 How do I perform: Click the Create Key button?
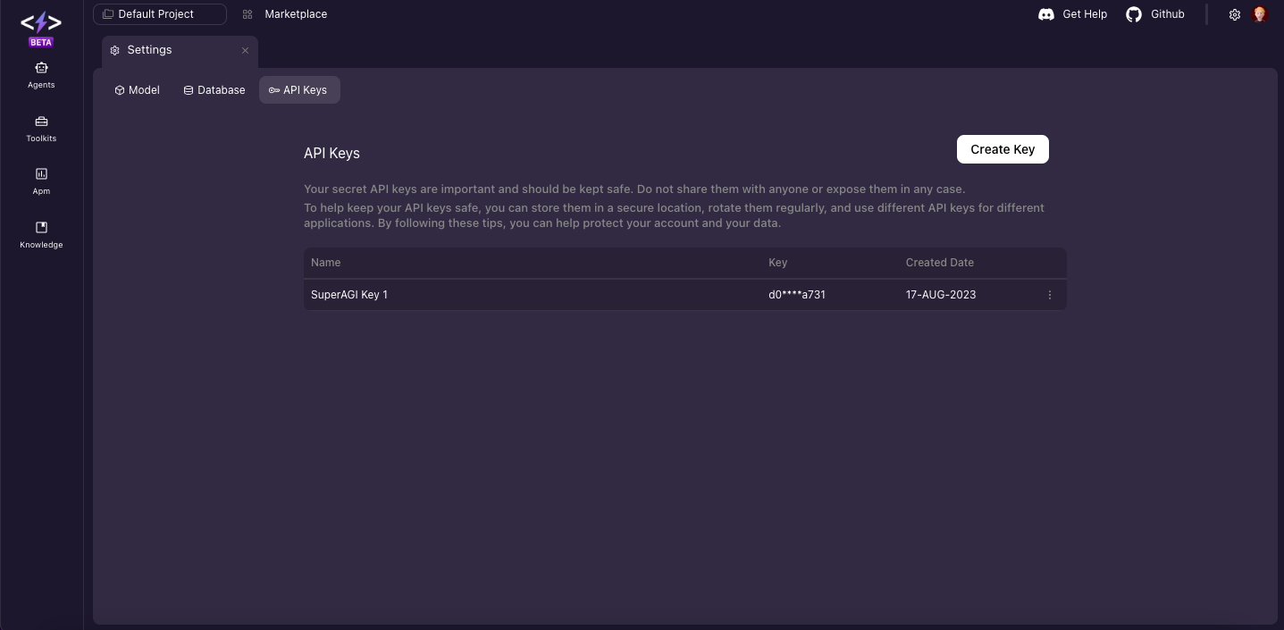click(x=1003, y=149)
